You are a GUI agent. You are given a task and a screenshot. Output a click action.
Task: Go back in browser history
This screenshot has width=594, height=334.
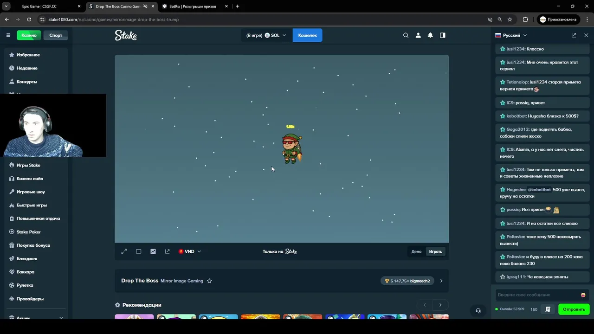[6, 19]
